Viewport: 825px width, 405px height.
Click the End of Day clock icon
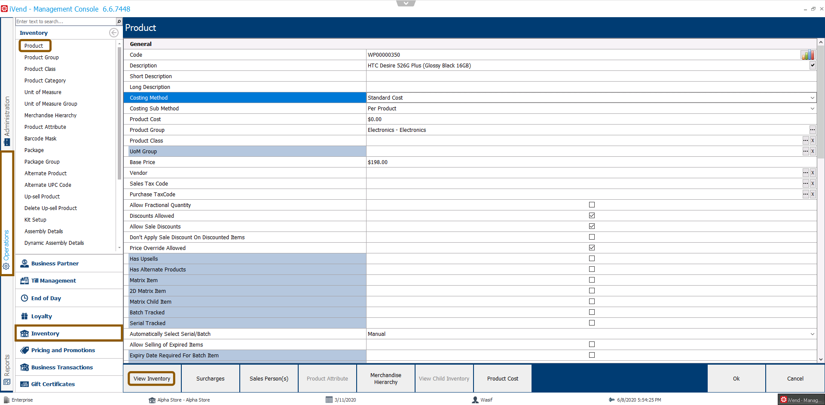pos(24,298)
